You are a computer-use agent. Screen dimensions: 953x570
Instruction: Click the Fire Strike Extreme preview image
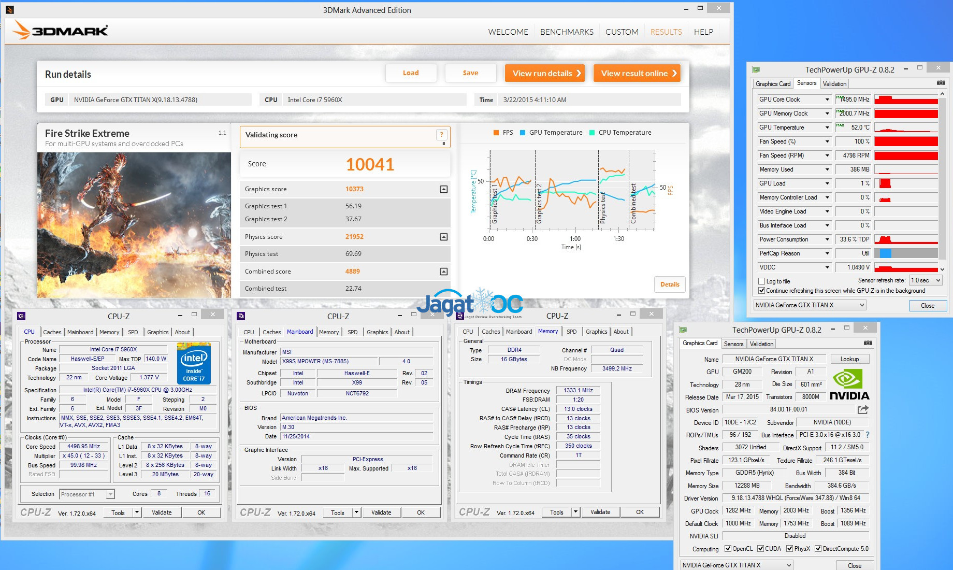(134, 224)
